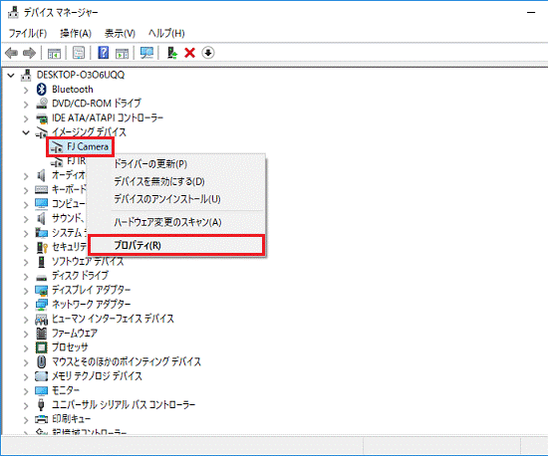Click the disable device down-arrow icon
The image size is (548, 456).
[x=208, y=53]
